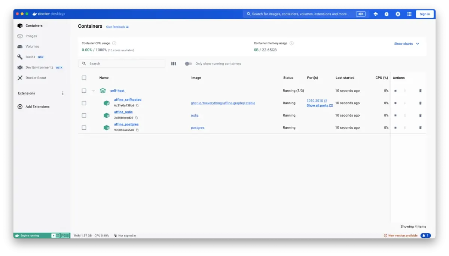449x256 pixels.
Task: Stop the affine_redis container
Action: (x=395, y=115)
